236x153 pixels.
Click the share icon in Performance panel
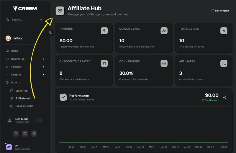click(x=224, y=97)
